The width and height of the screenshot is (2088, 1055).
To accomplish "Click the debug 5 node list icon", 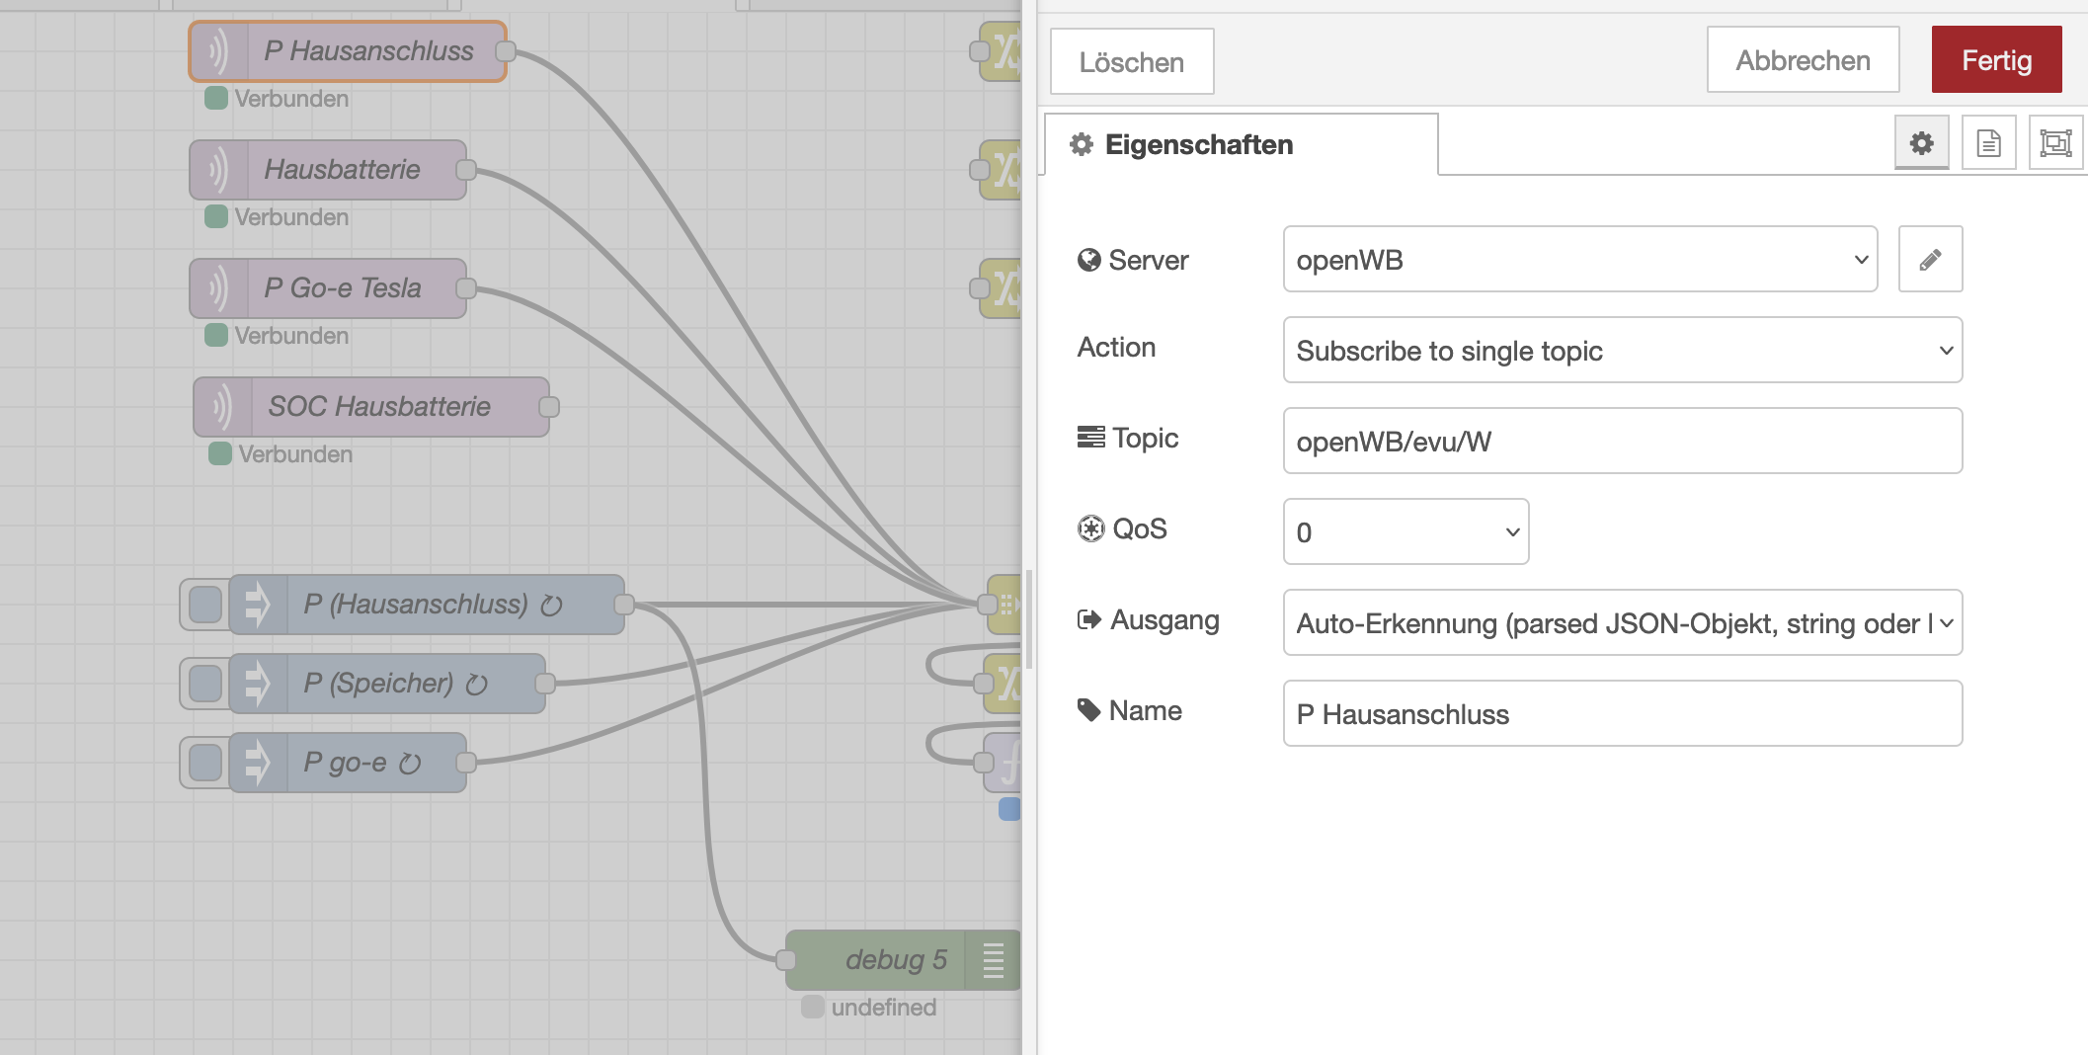I will click(993, 960).
